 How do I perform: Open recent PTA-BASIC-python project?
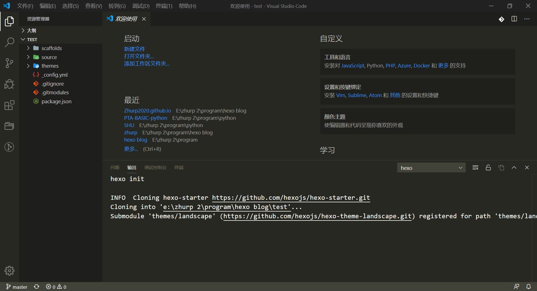(146, 118)
